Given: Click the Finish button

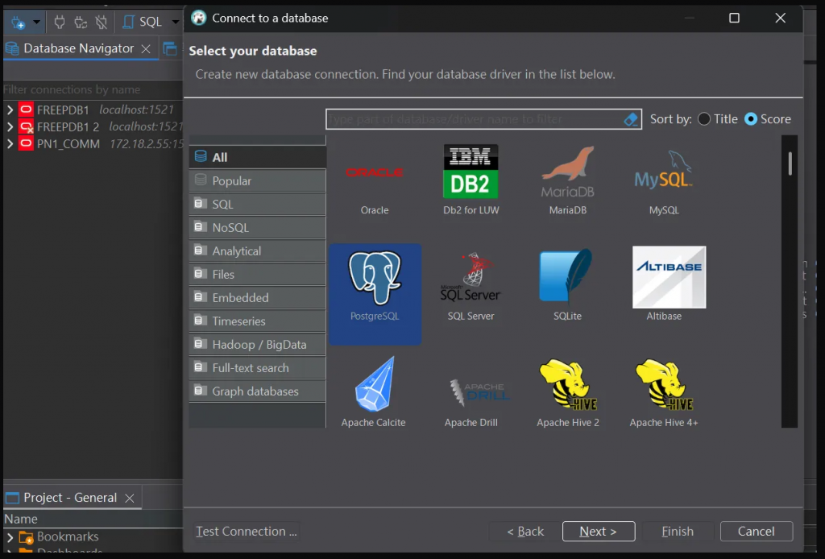Looking at the screenshot, I should click(677, 531).
